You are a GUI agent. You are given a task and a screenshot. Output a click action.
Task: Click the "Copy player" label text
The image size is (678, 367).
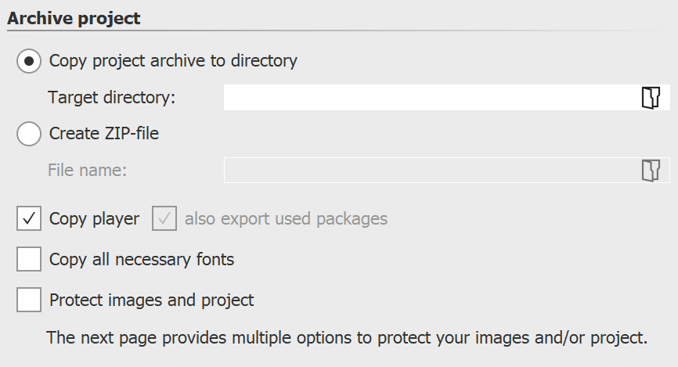pyautogui.click(x=94, y=219)
